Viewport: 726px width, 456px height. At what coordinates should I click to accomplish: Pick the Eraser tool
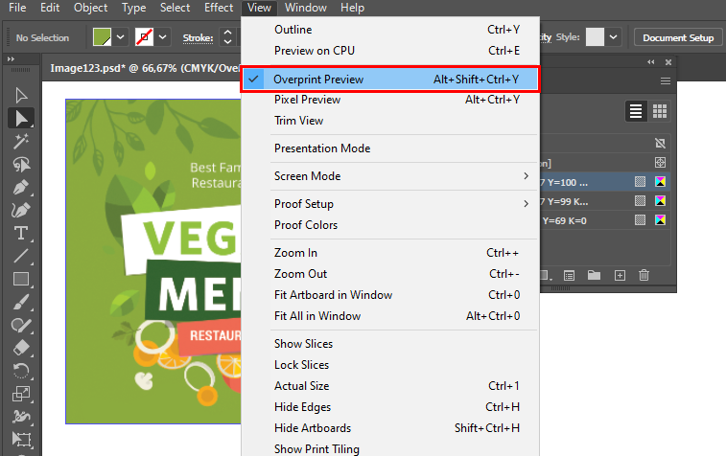(x=21, y=348)
